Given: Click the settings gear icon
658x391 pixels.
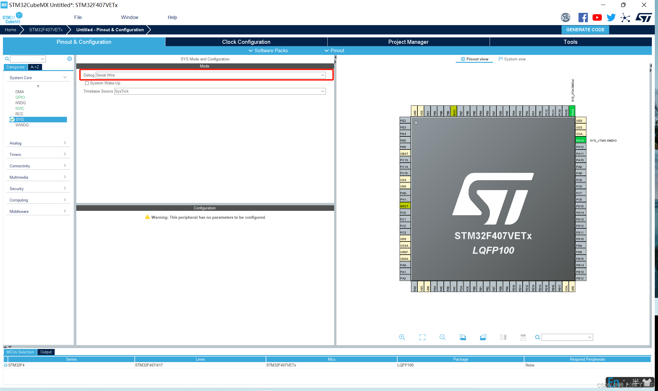Looking at the screenshot, I should tap(70, 59).
